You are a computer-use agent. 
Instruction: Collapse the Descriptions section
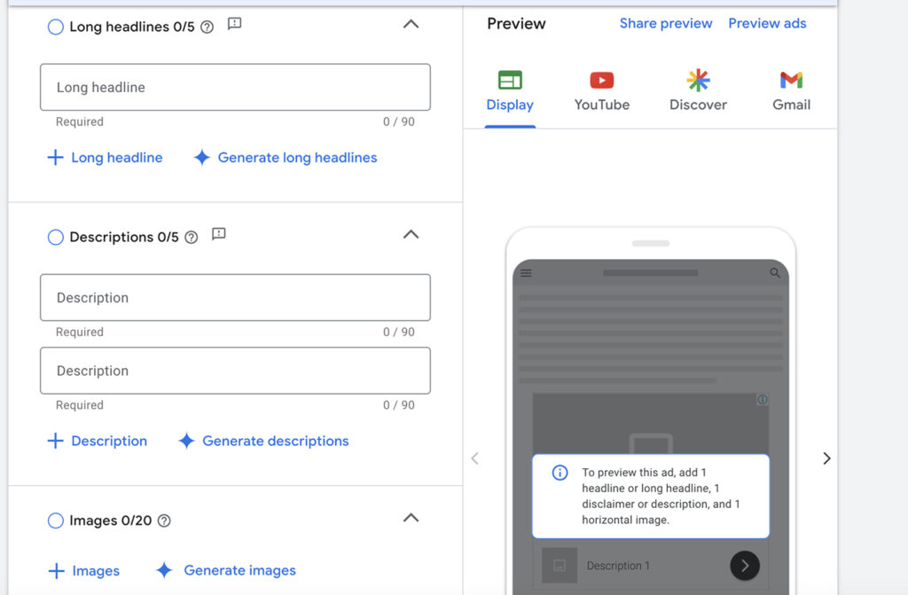(x=411, y=235)
